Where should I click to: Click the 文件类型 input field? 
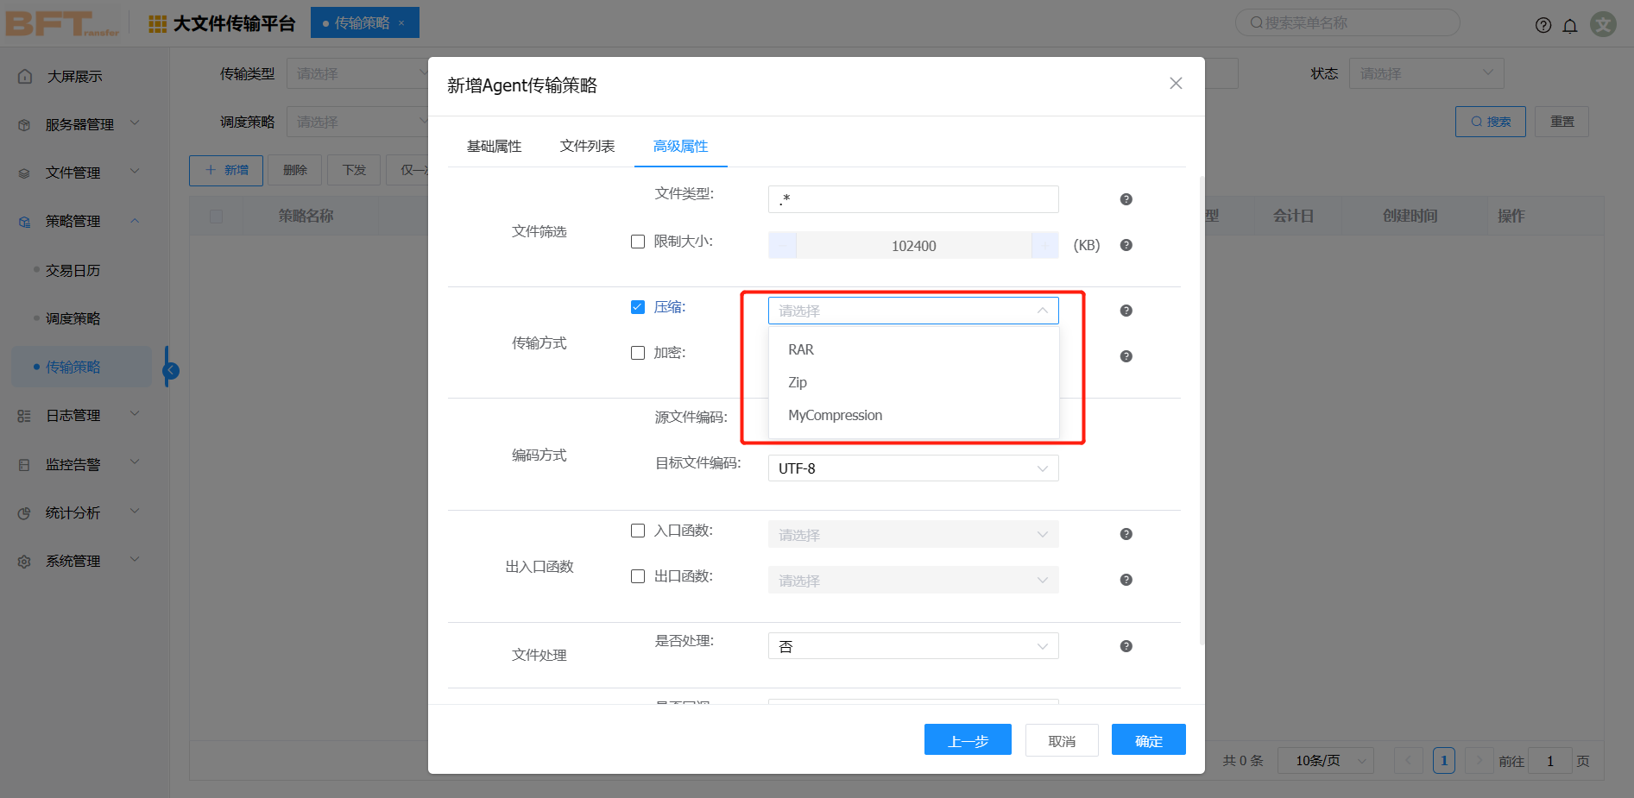pyautogui.click(x=913, y=199)
